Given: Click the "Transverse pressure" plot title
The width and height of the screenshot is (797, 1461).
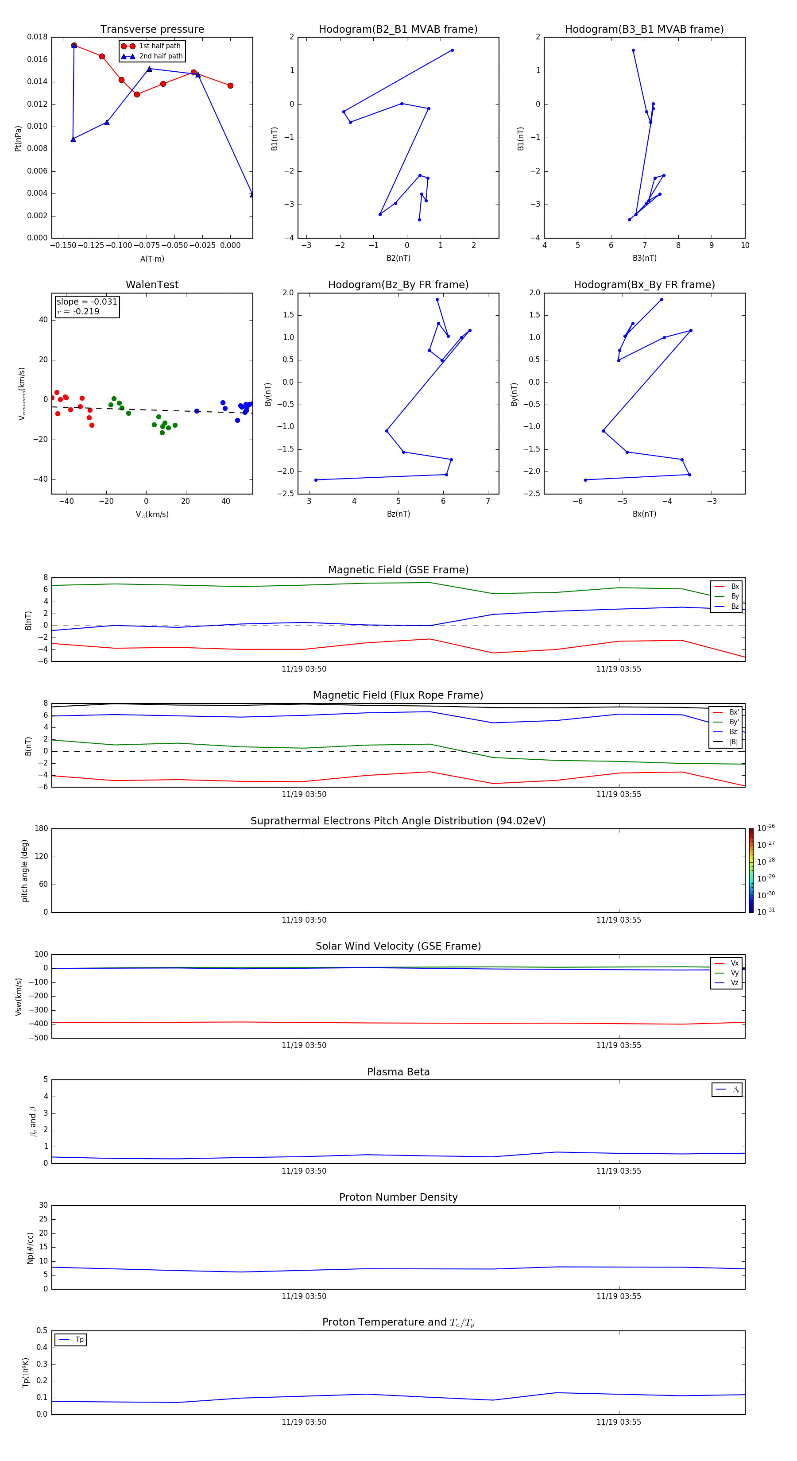Looking at the screenshot, I should coord(152,30).
